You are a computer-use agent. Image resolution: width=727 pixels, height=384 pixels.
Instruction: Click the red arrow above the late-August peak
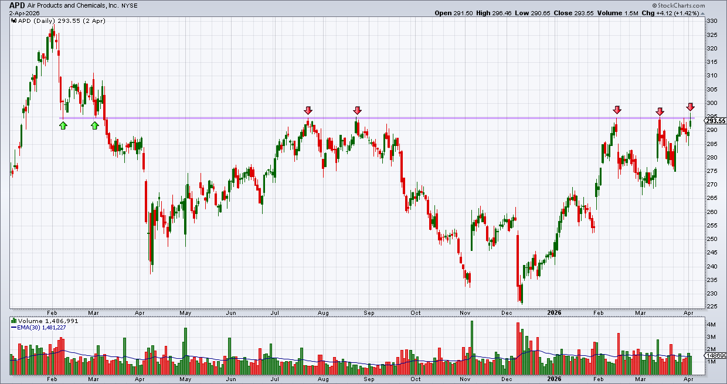pyautogui.click(x=357, y=110)
